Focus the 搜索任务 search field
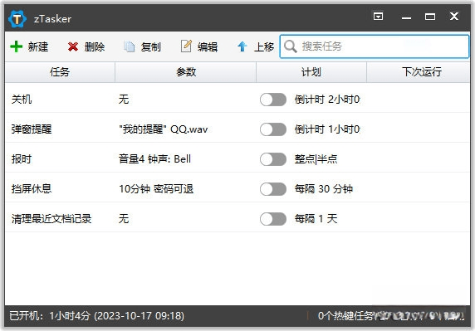Viewport: 475px width, 331px height. [375, 46]
